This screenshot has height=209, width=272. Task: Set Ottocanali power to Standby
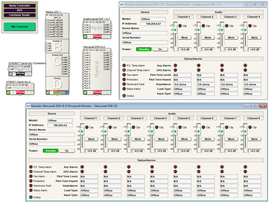[x=51, y=151]
